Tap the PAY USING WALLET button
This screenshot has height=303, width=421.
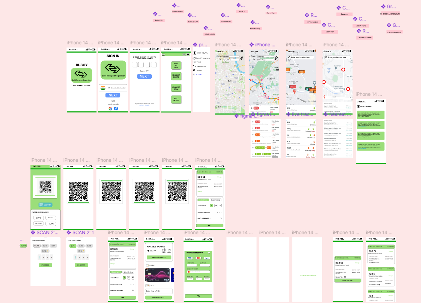[x=158, y=257]
